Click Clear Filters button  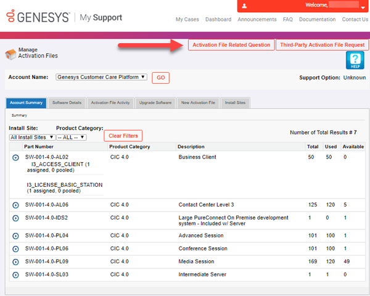coord(123,136)
